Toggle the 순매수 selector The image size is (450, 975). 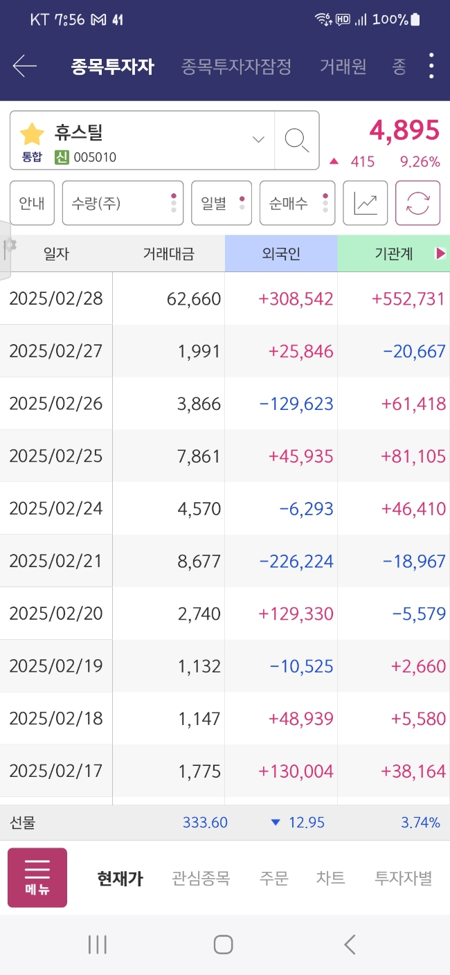298,203
